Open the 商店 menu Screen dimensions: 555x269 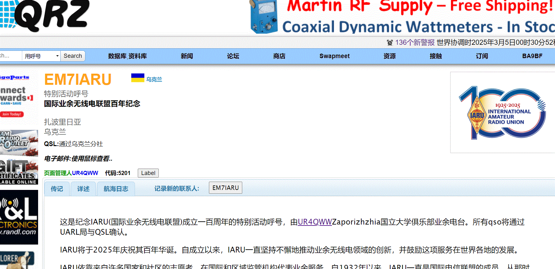pyautogui.click(x=279, y=56)
